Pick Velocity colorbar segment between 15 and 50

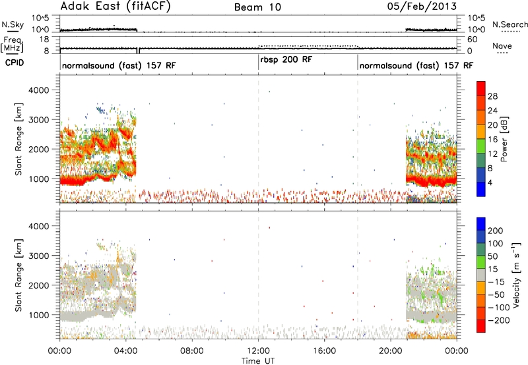[481, 262]
